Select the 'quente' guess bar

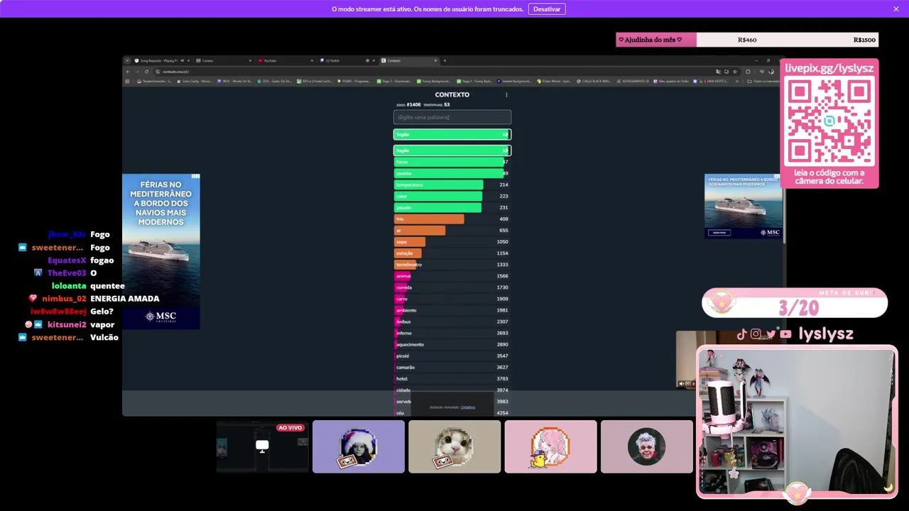coord(452,173)
